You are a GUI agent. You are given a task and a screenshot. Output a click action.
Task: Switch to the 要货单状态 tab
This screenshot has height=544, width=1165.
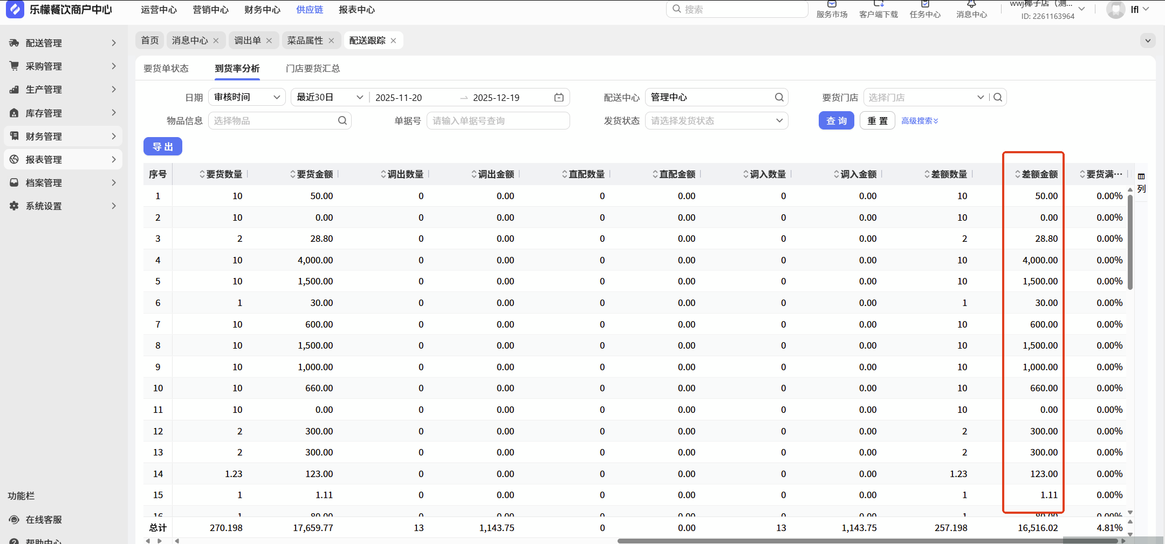tap(166, 69)
